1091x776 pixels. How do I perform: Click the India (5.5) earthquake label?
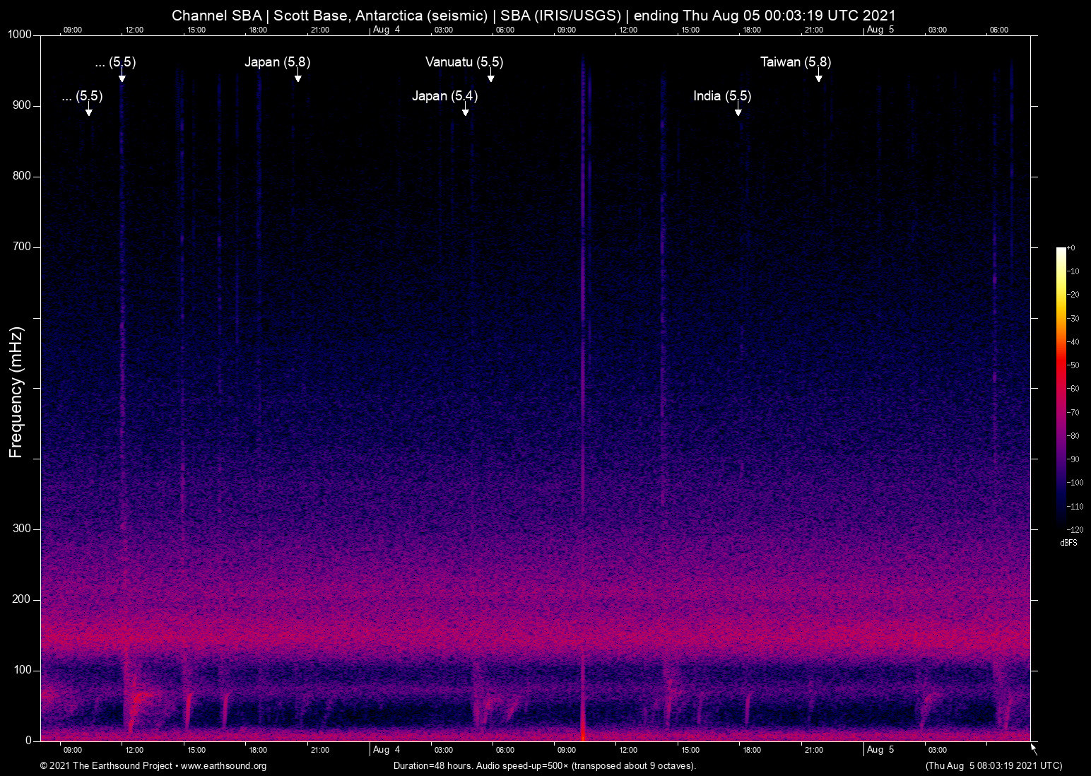pos(721,96)
